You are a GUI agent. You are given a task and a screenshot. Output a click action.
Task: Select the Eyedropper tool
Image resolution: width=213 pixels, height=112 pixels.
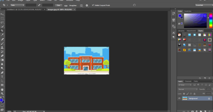[x=2, y=35]
